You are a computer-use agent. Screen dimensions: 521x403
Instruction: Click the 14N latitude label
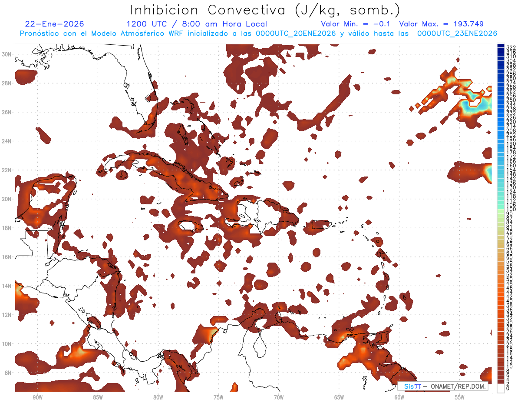click(7, 286)
